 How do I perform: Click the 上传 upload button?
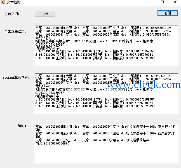(45, 14)
